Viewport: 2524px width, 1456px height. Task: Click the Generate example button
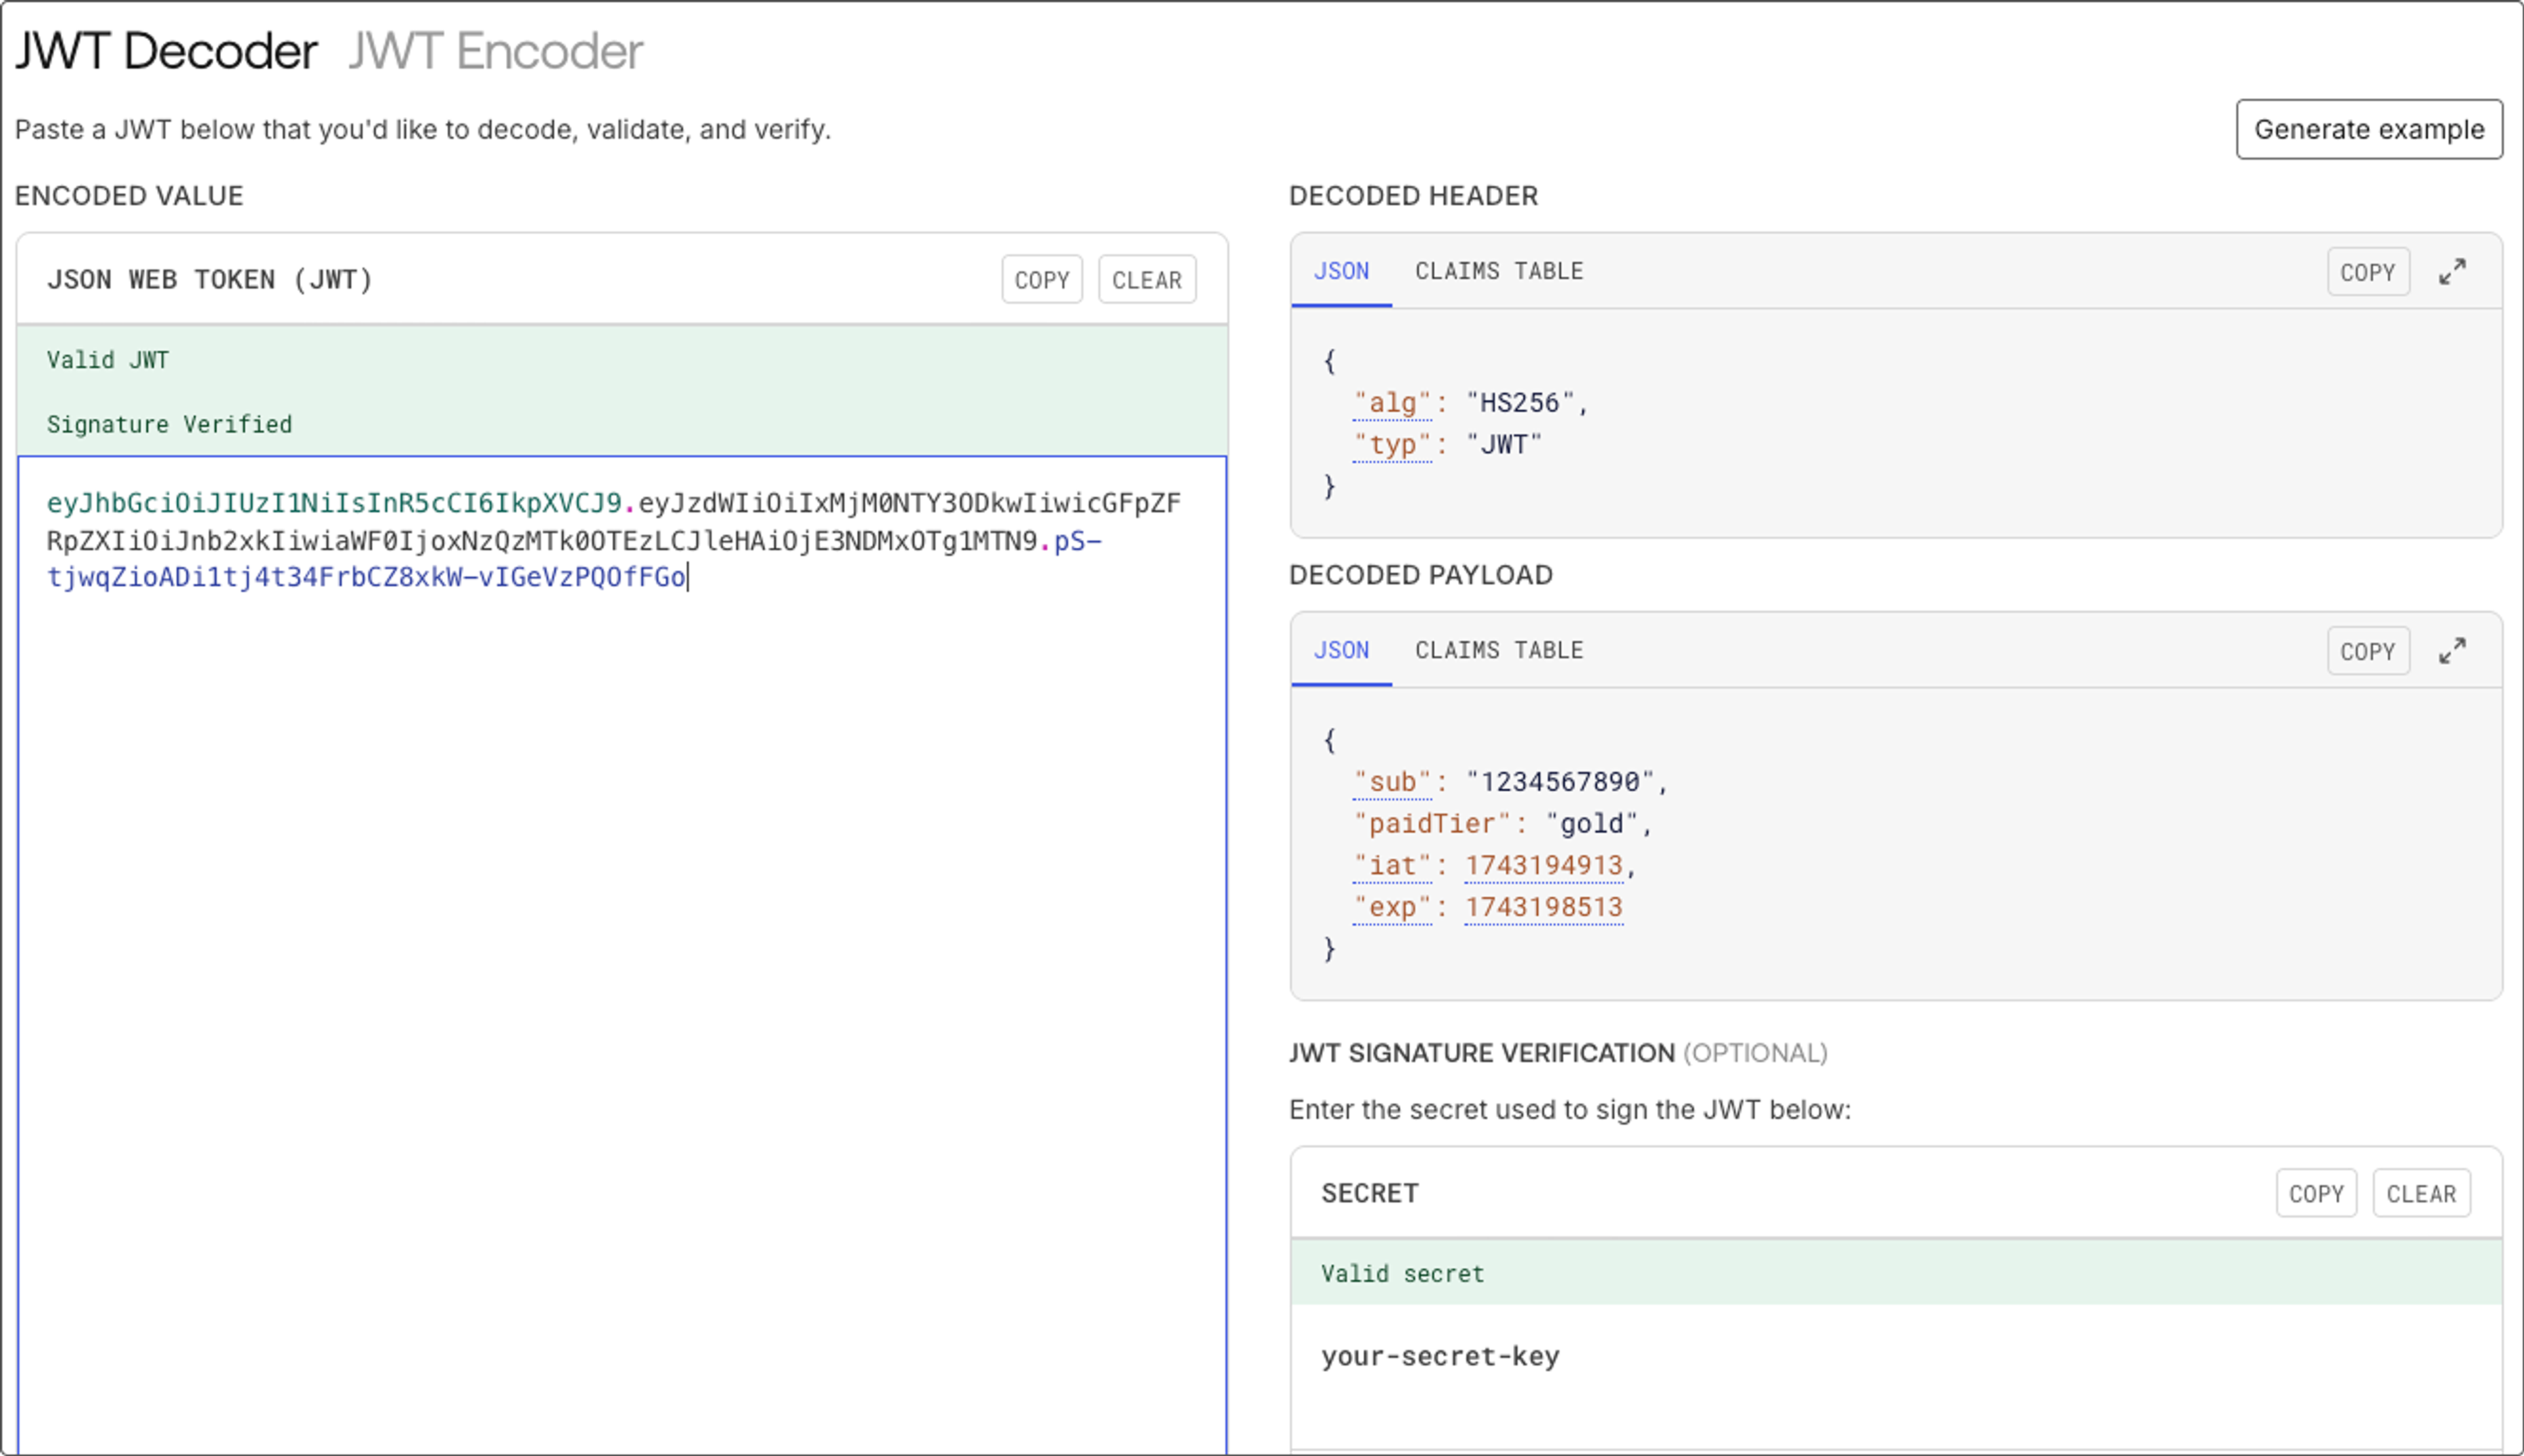pos(2369,129)
